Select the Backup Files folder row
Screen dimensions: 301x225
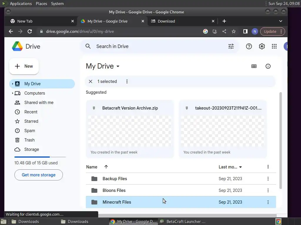[x=181, y=179]
